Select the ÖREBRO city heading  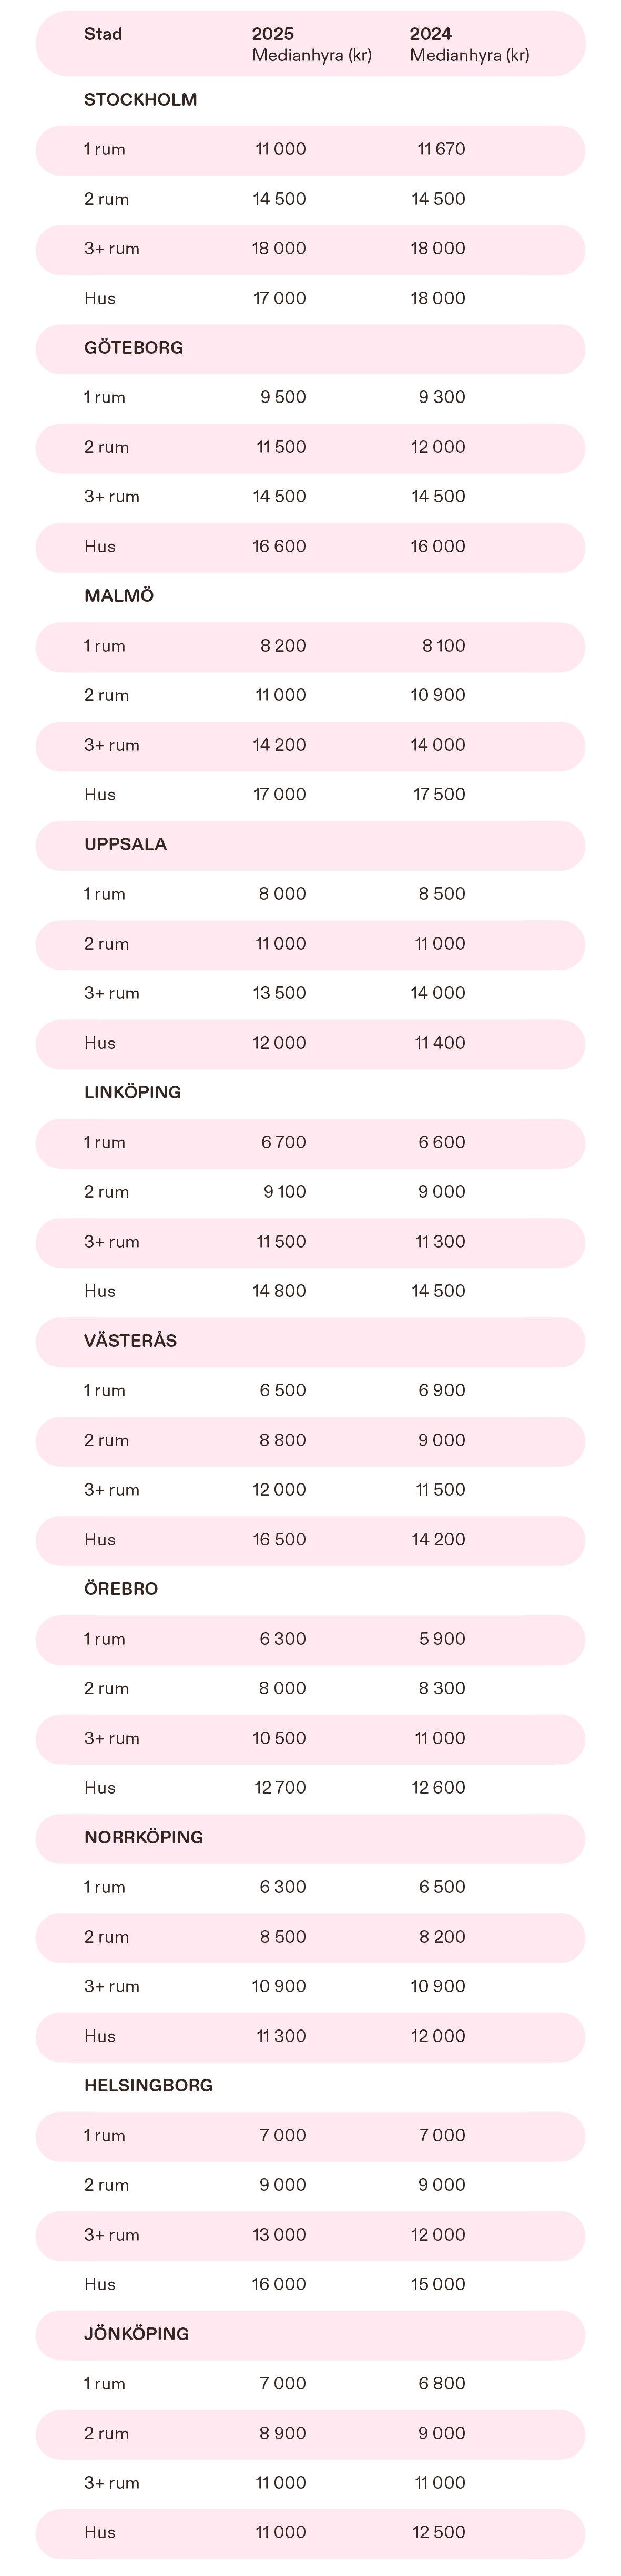tap(121, 1589)
